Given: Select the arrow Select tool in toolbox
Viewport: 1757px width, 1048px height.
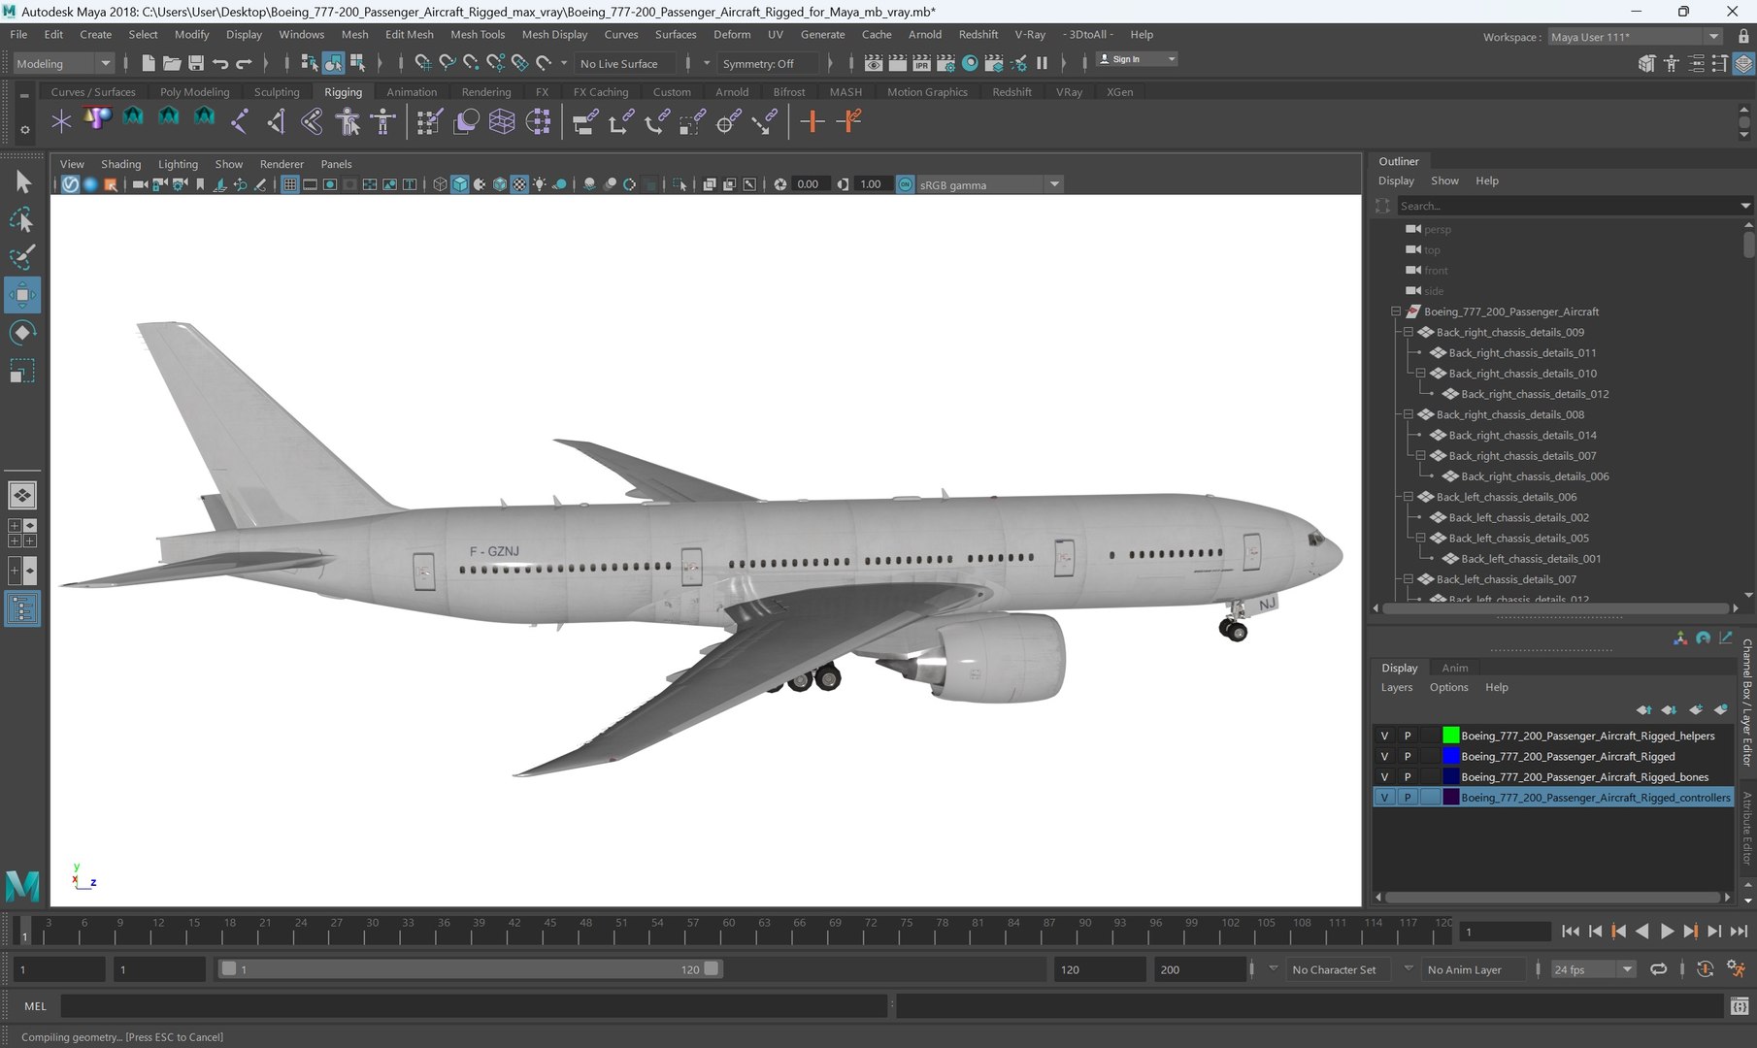Looking at the screenshot, I should (22, 181).
